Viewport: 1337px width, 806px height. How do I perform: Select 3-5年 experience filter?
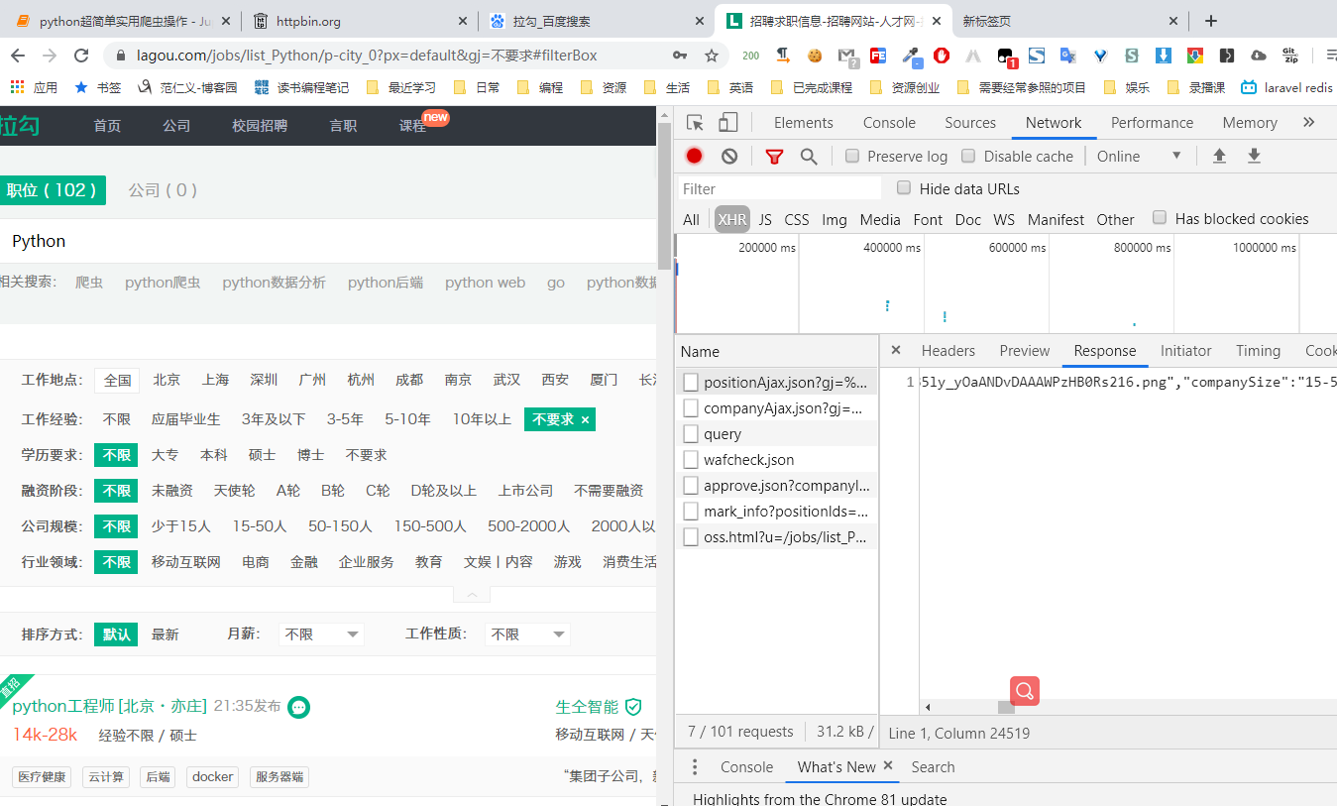coord(345,419)
